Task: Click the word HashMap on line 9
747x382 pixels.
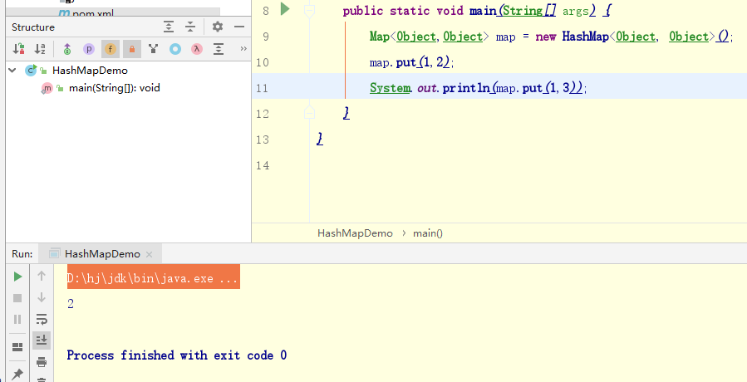Action: pyautogui.click(x=586, y=37)
